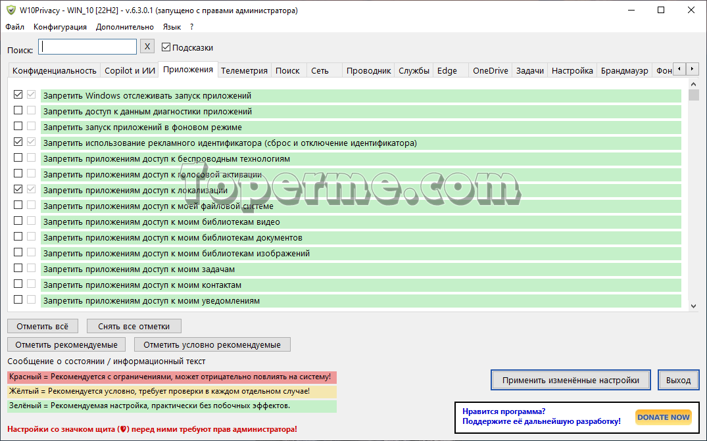Switch to the Поиск tab
The width and height of the screenshot is (707, 441).
point(287,71)
